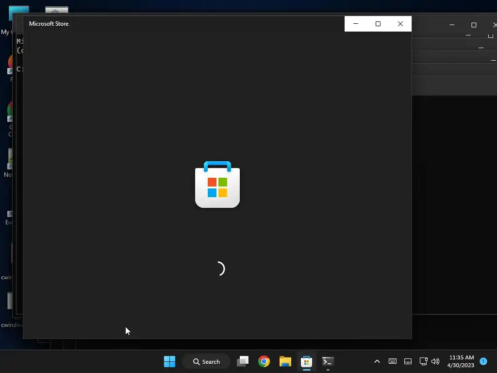Minimize the Microsoft Store window
This screenshot has width=497, height=373.
pyautogui.click(x=356, y=24)
